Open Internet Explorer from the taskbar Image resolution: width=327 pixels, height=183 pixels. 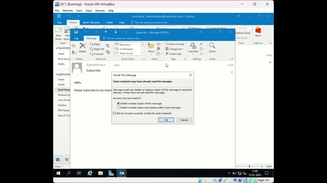tap(90, 173)
